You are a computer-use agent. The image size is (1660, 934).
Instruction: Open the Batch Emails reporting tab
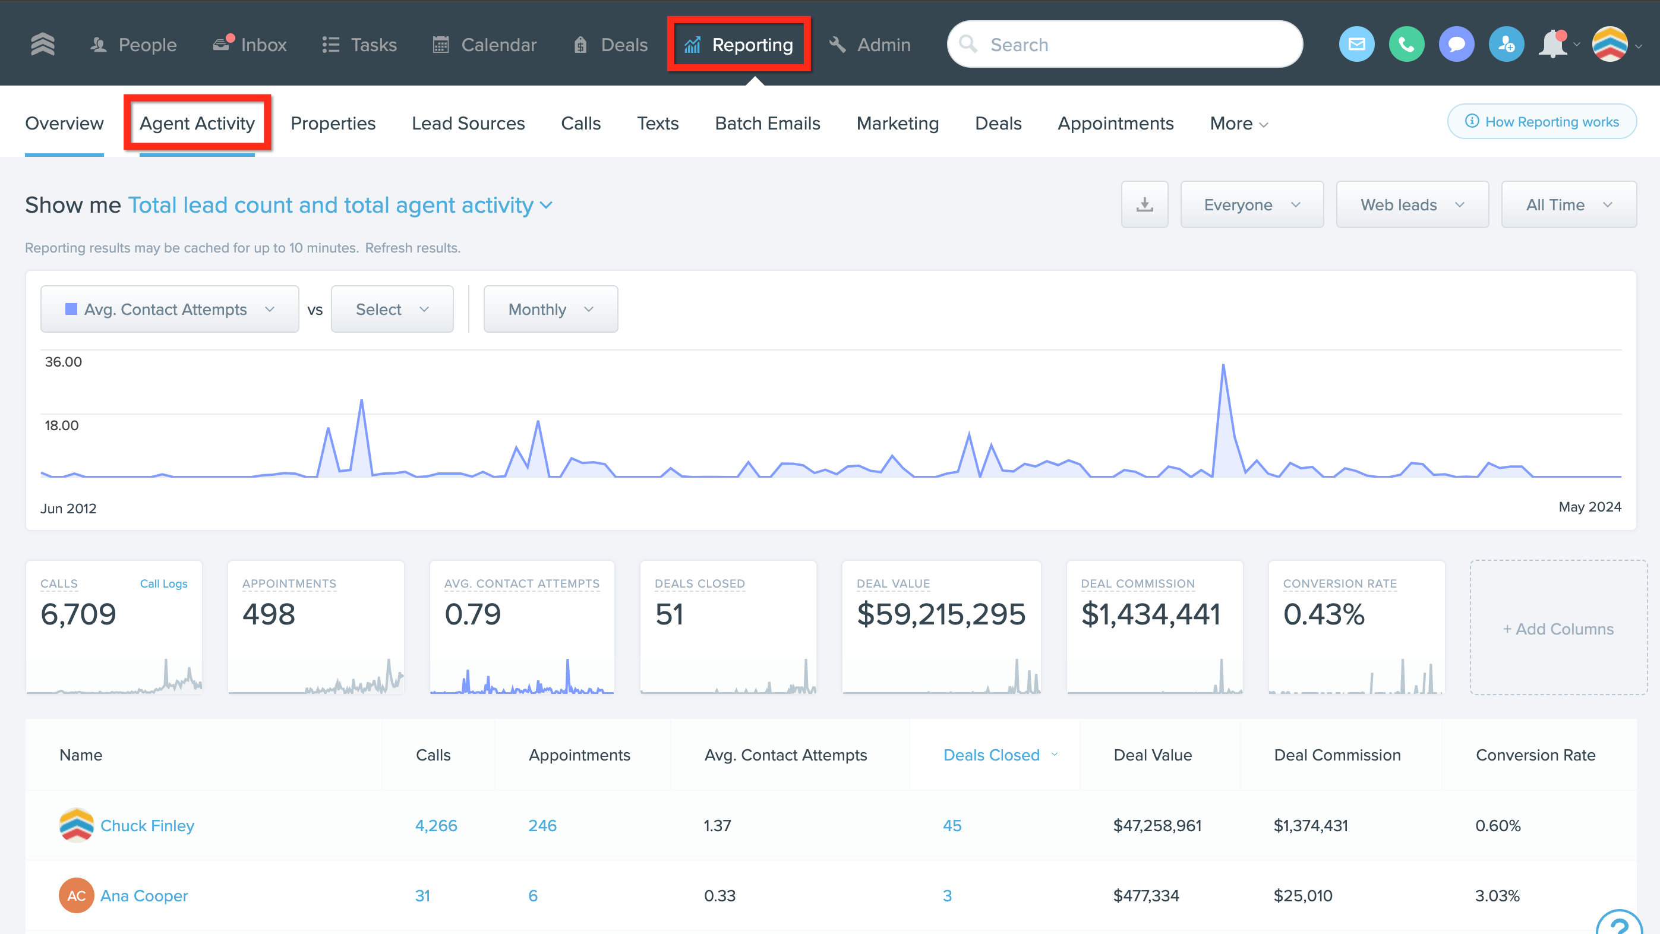767,123
